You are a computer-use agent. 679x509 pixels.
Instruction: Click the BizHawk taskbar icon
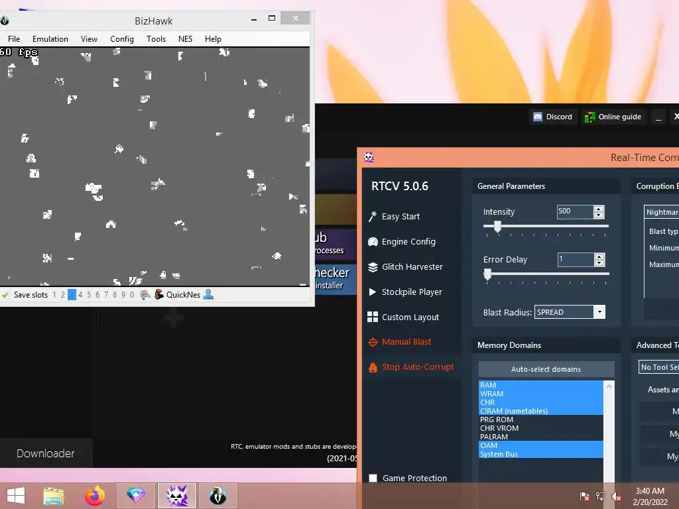(x=217, y=496)
